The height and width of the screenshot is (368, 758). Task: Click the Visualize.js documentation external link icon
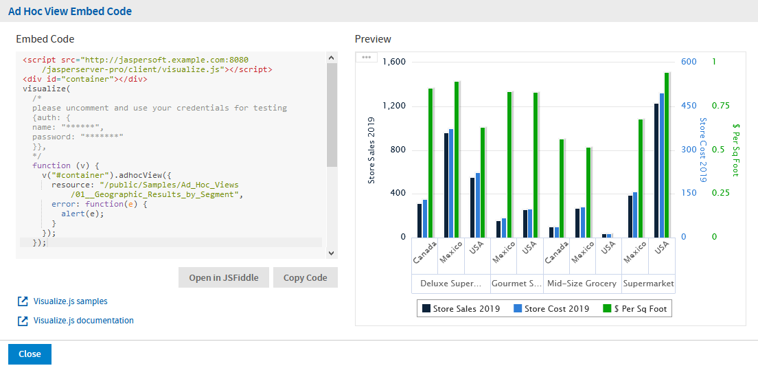22,321
